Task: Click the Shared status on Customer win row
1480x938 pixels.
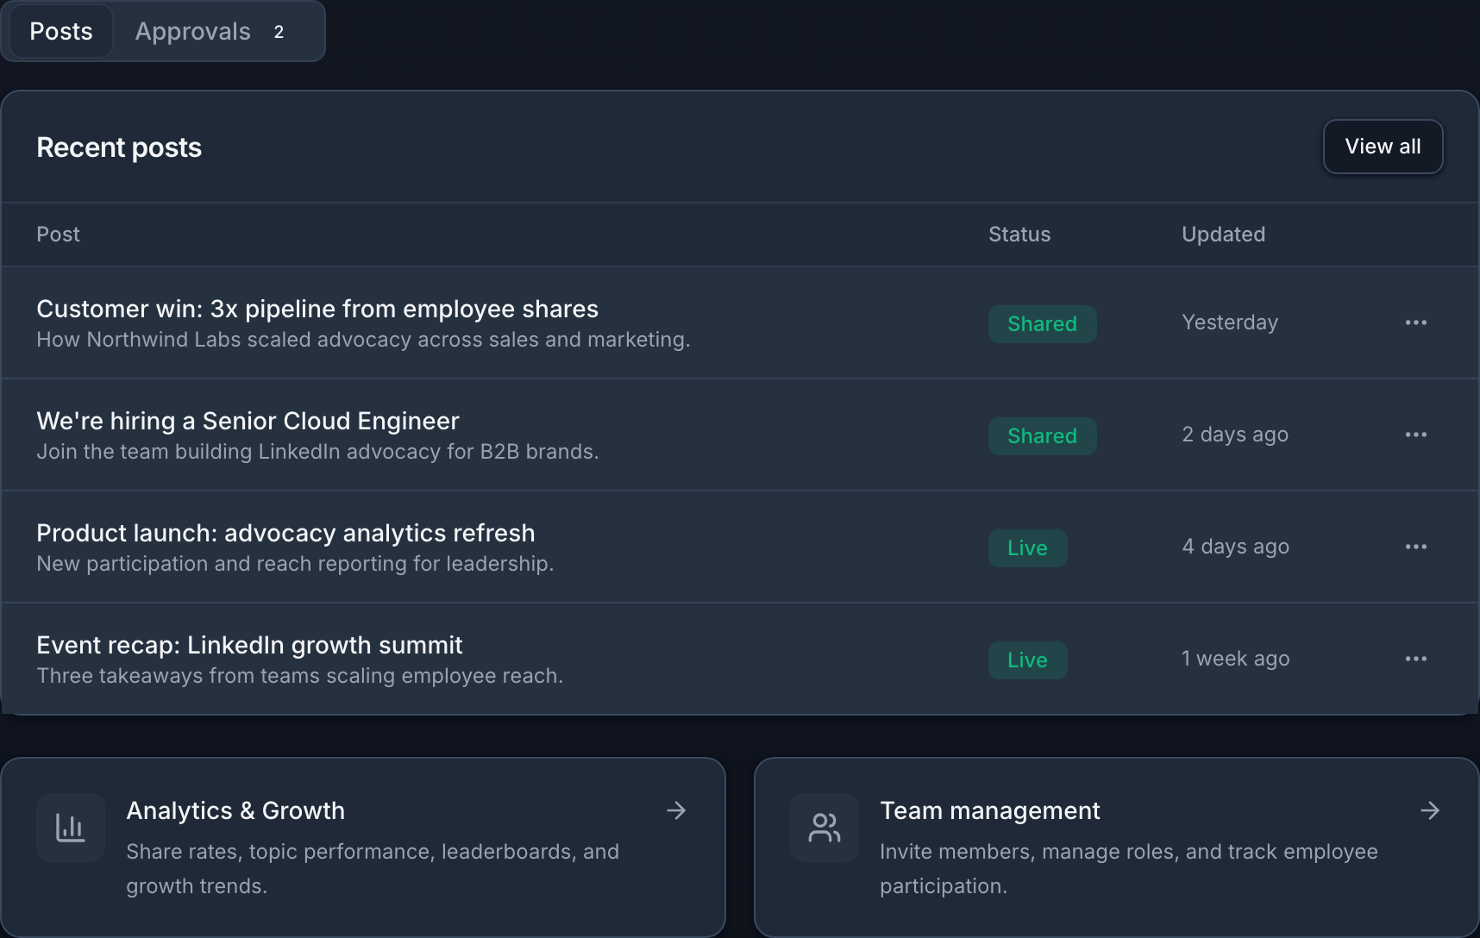Action: (x=1042, y=324)
